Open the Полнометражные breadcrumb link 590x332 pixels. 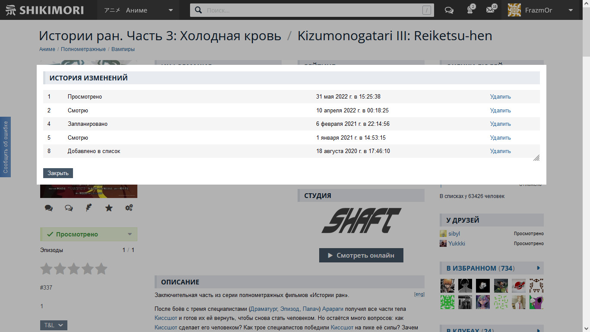(x=83, y=49)
